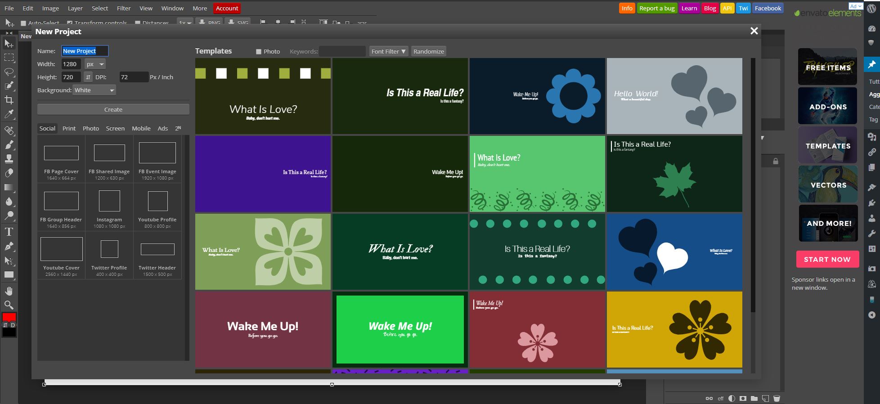The height and width of the screenshot is (404, 880).
Task: Click the red Account button
Action: point(227,8)
